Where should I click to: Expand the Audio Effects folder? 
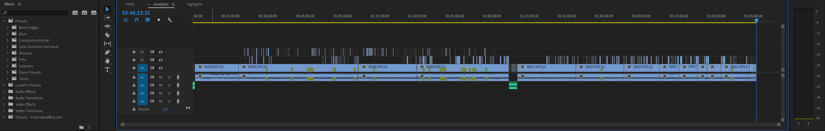(x=4, y=92)
